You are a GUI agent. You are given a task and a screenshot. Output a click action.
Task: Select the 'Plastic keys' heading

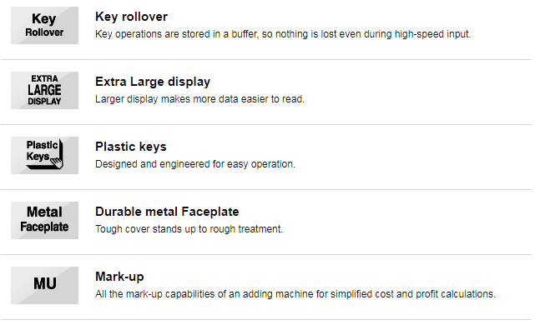point(131,147)
